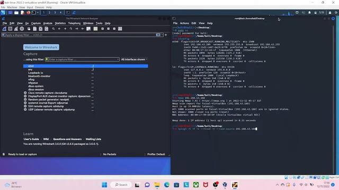The width and height of the screenshot is (339, 190).
Task: Click the Windows taskbar Search box
Action: tap(121, 185)
